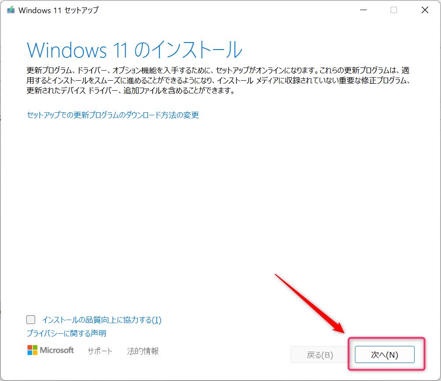The height and width of the screenshot is (381, 441).
Task: Click the インストールの品質向上に協力する(I) label
Action: point(101,320)
